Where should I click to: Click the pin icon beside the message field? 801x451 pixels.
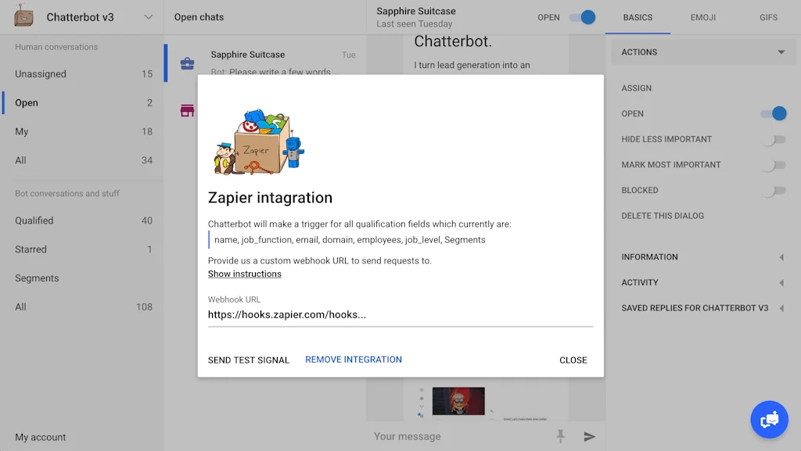tap(561, 436)
